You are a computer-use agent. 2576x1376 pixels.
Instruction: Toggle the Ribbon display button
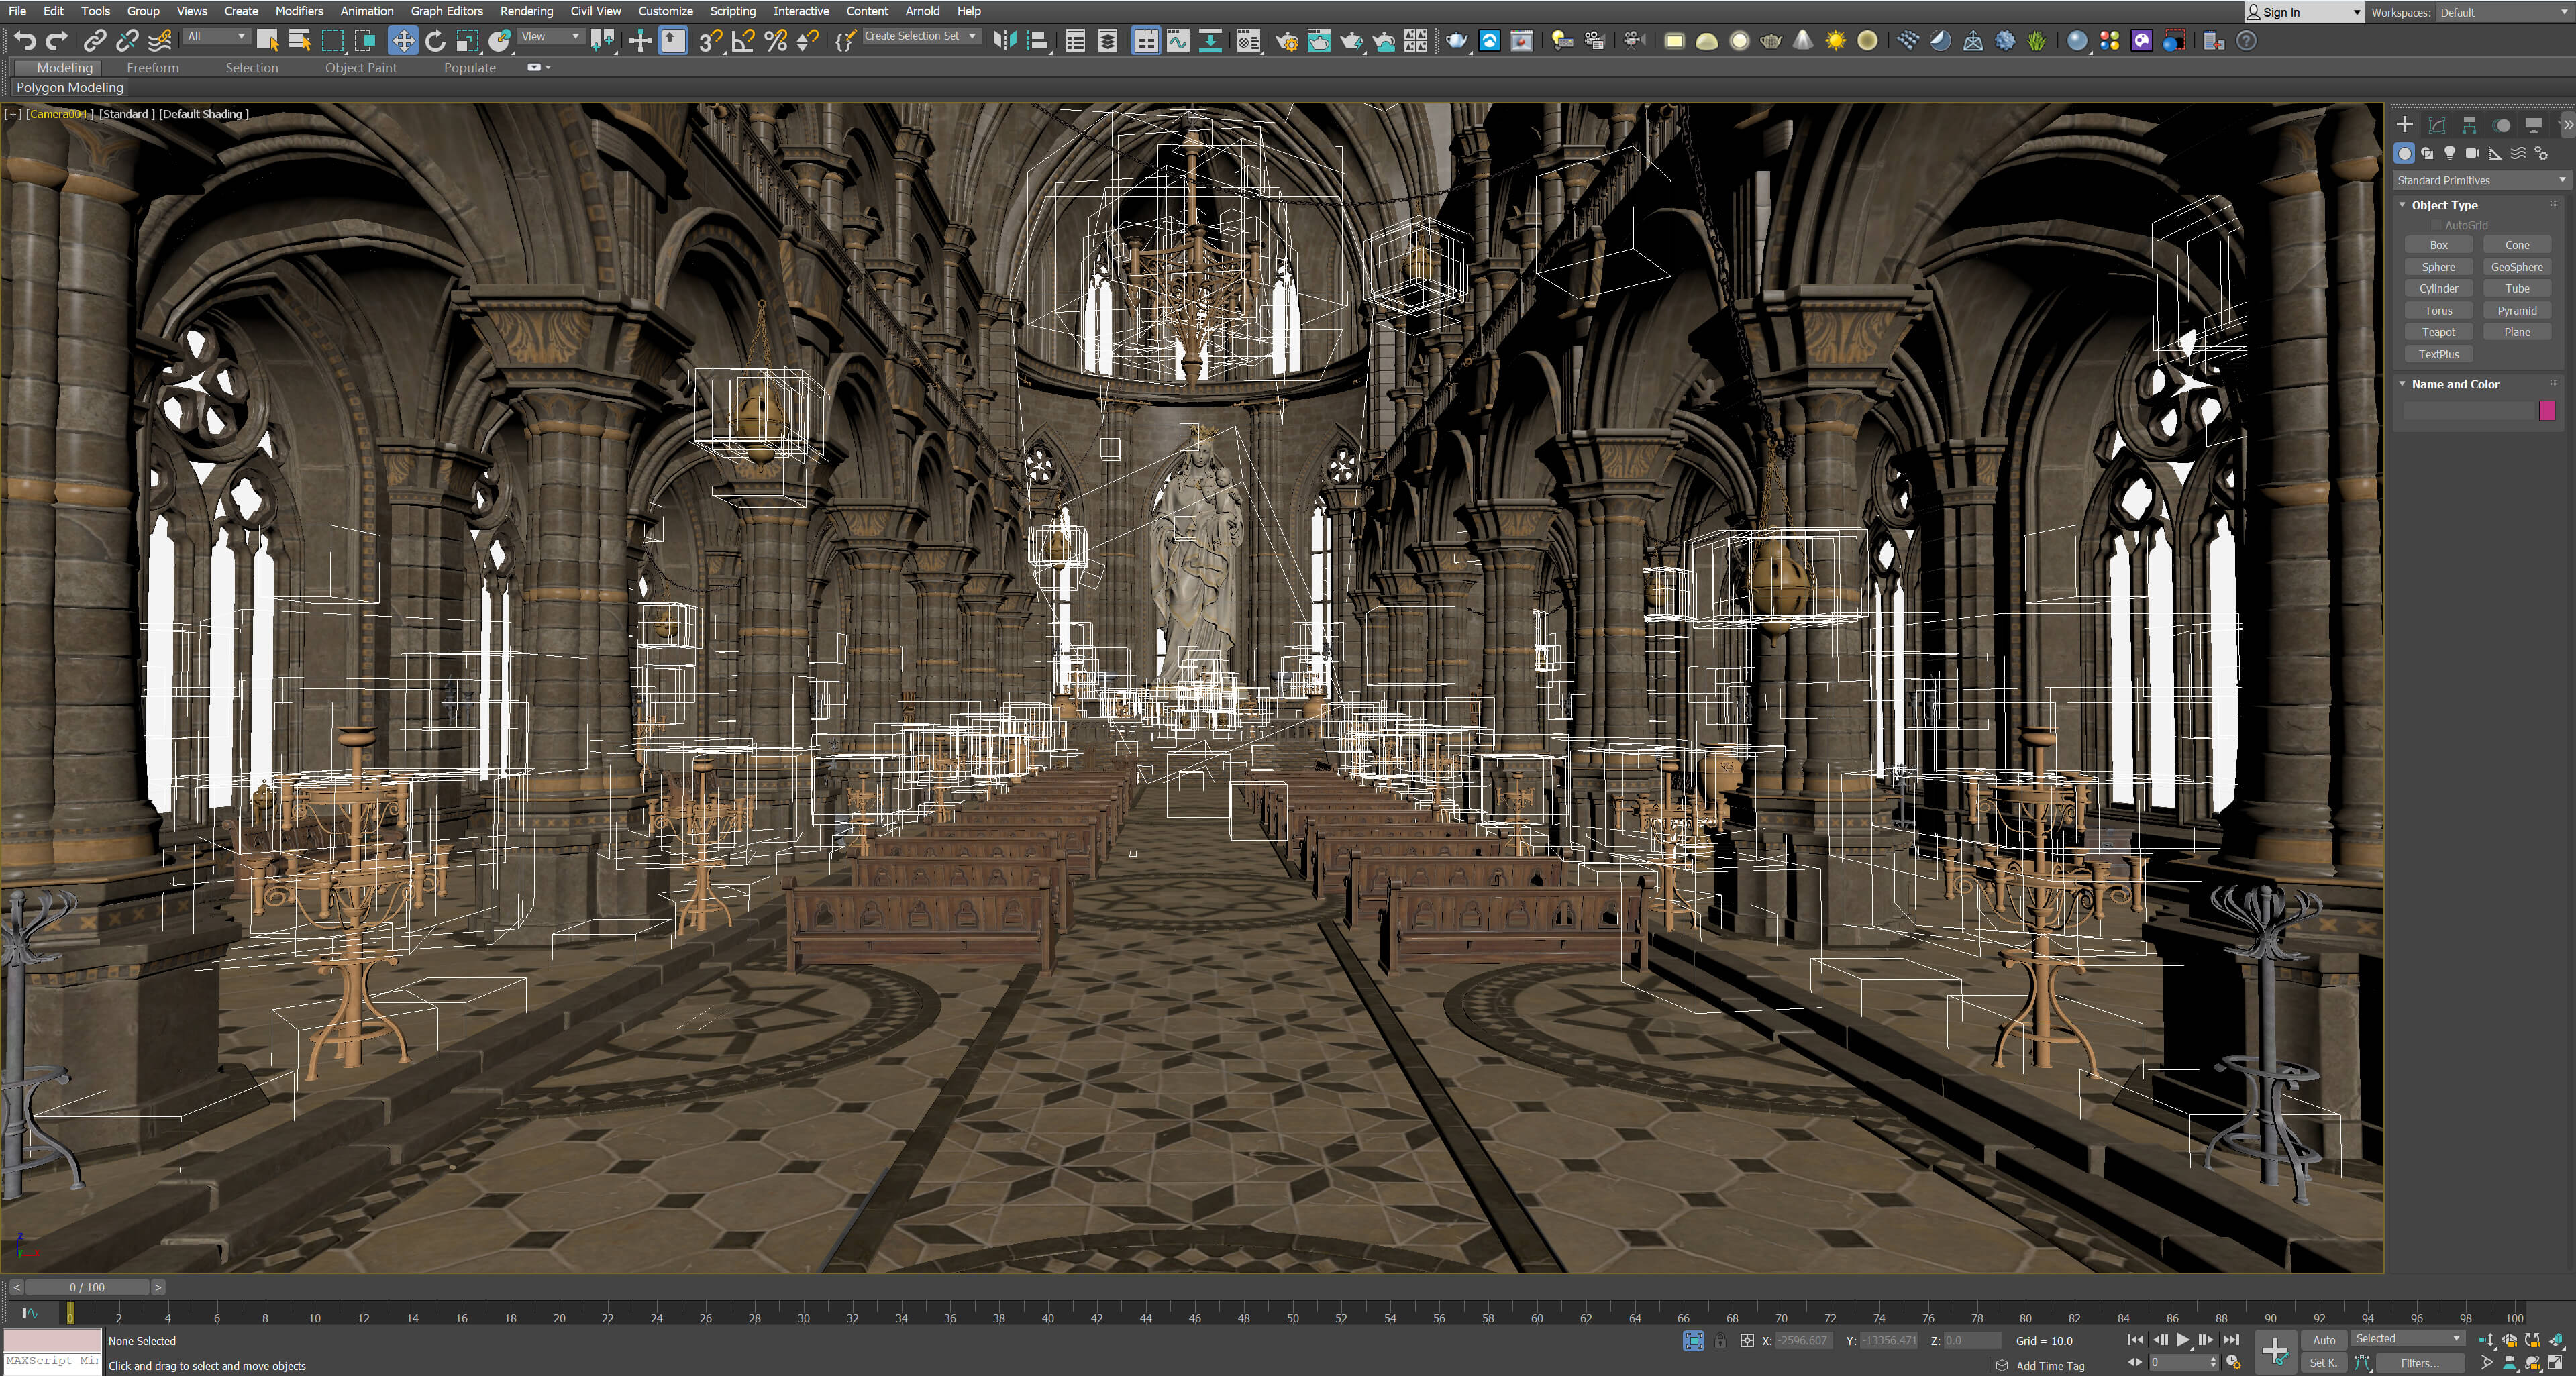tap(1146, 41)
